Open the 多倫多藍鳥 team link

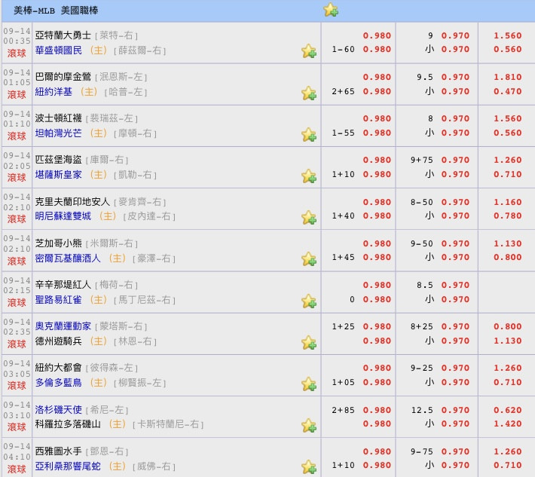pyautogui.click(x=59, y=383)
